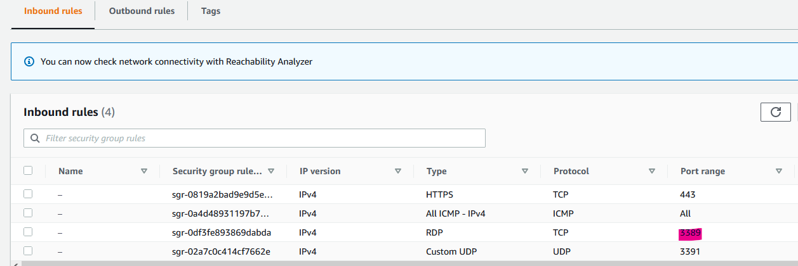Sort by IP version column arrow
The height and width of the screenshot is (266, 798).
tap(398, 171)
